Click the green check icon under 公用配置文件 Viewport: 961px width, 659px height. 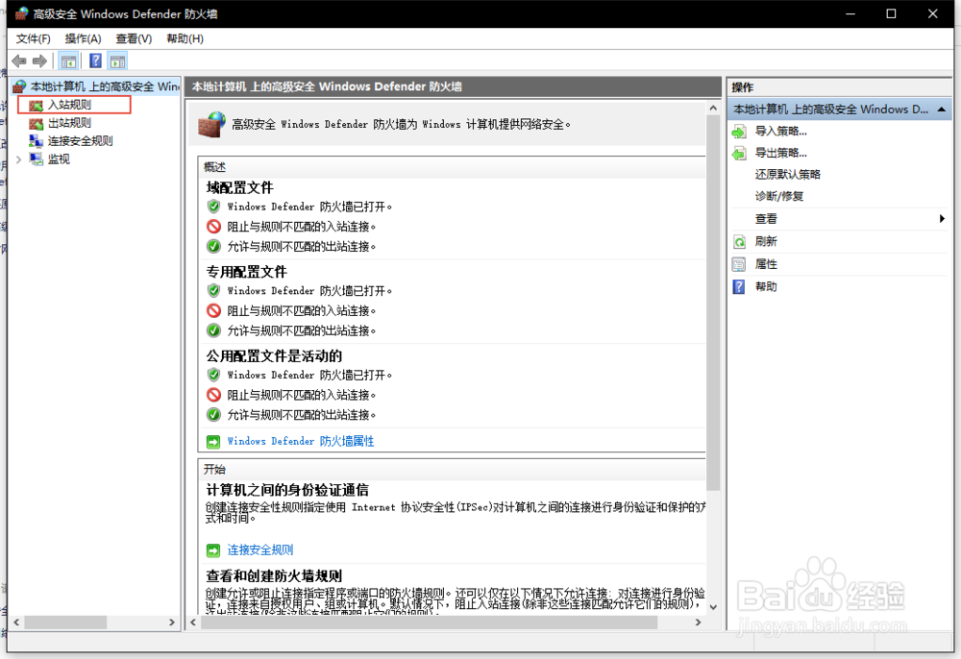213,415
